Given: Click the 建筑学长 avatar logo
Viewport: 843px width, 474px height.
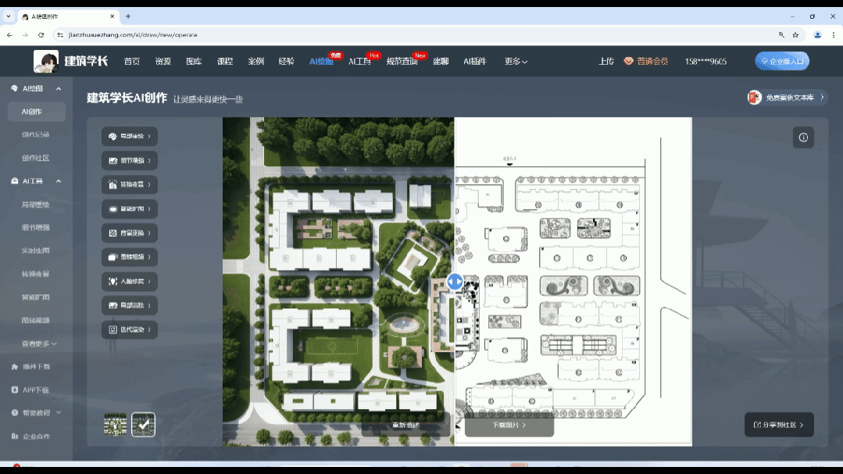Looking at the screenshot, I should (45, 61).
